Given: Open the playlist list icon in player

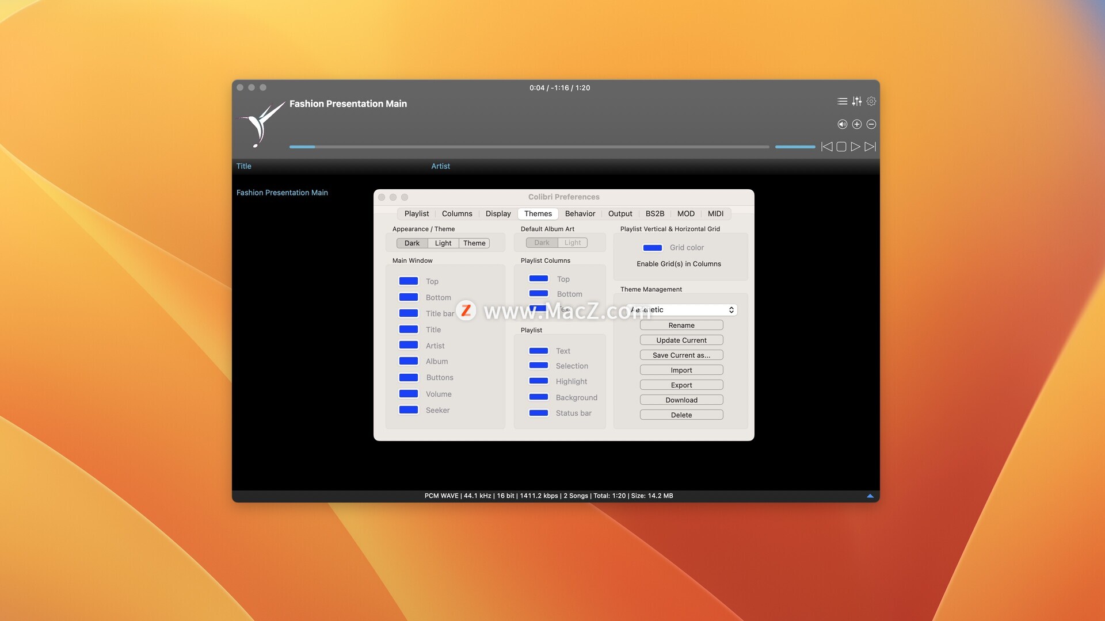Looking at the screenshot, I should click(842, 101).
